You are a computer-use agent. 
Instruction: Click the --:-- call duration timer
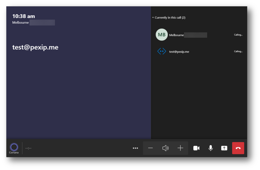(28, 148)
